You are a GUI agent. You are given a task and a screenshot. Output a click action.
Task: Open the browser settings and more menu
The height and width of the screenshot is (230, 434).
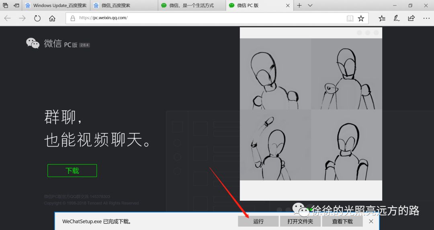(x=426, y=18)
